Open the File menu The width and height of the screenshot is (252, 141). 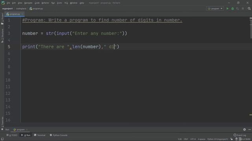point(8,3)
